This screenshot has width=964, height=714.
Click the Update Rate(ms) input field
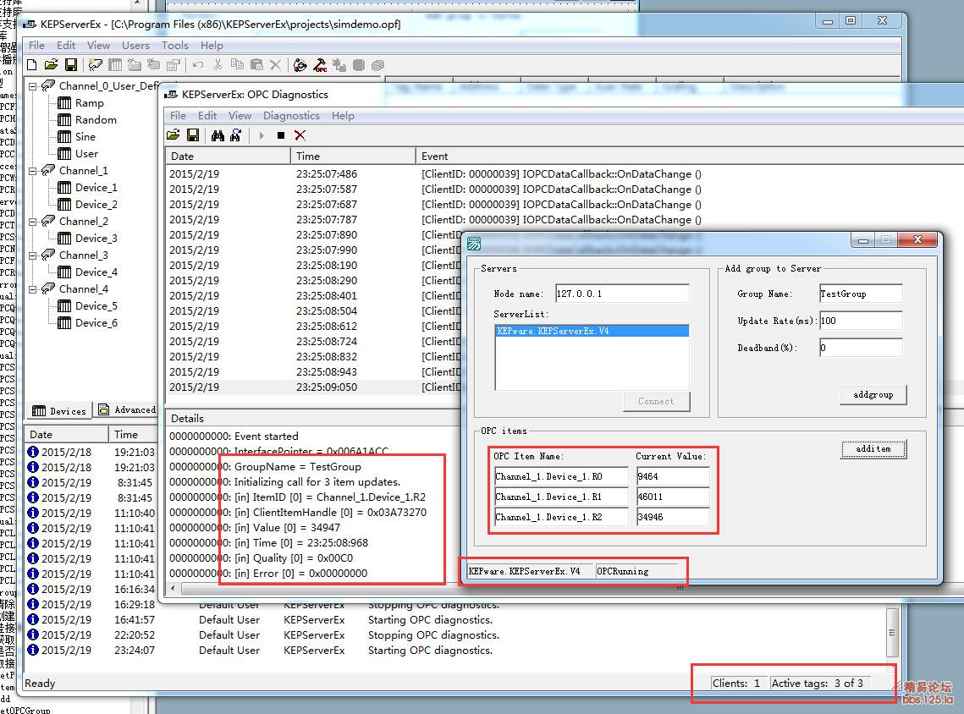coord(860,321)
